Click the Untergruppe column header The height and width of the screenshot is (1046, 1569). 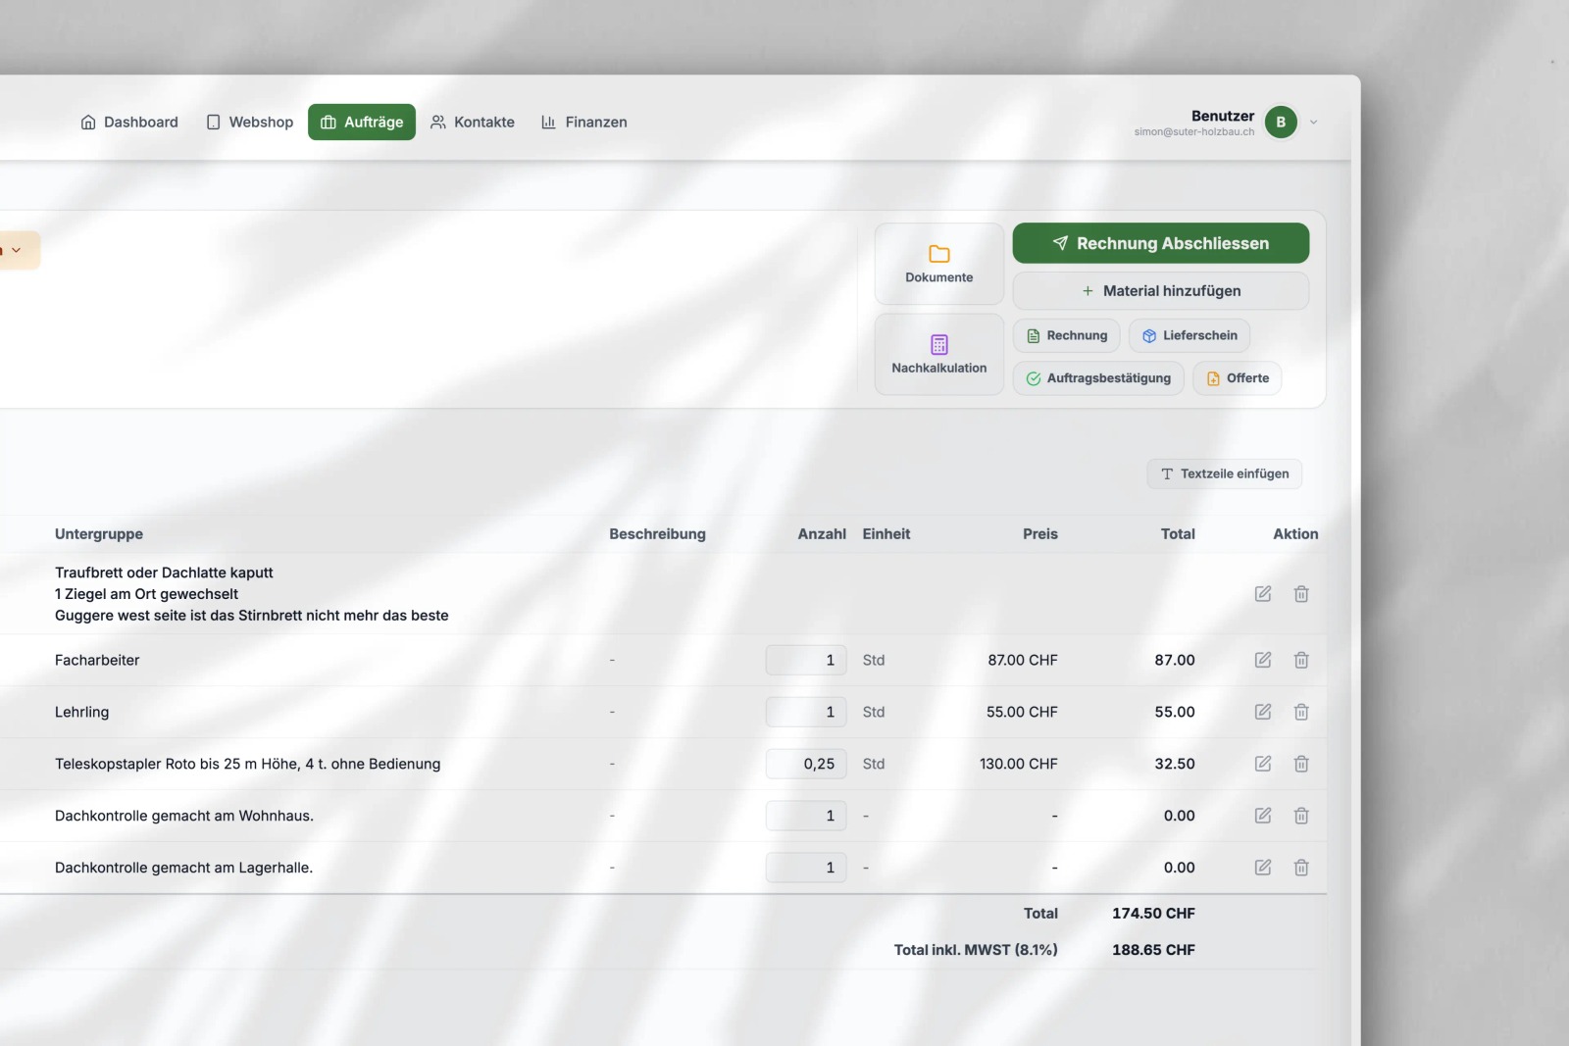pos(99,534)
